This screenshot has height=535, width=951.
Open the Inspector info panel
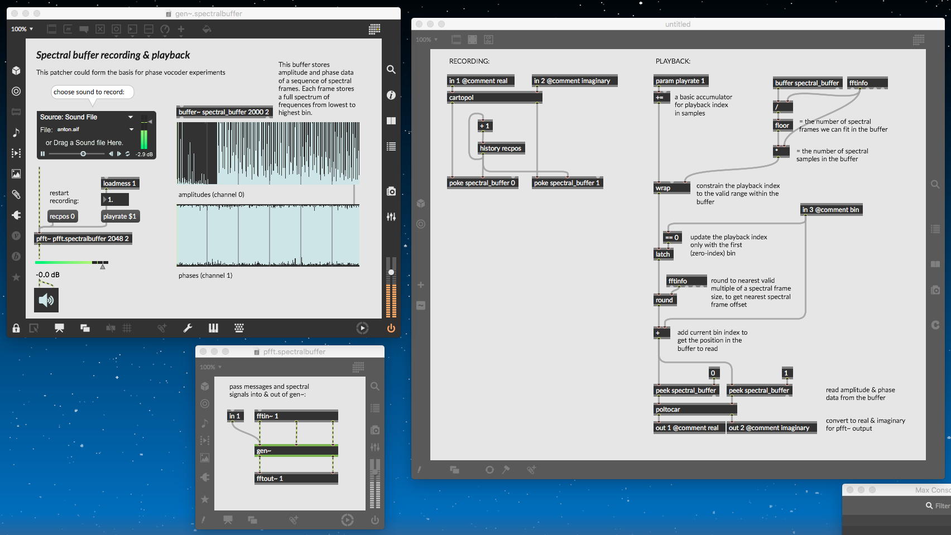(391, 95)
